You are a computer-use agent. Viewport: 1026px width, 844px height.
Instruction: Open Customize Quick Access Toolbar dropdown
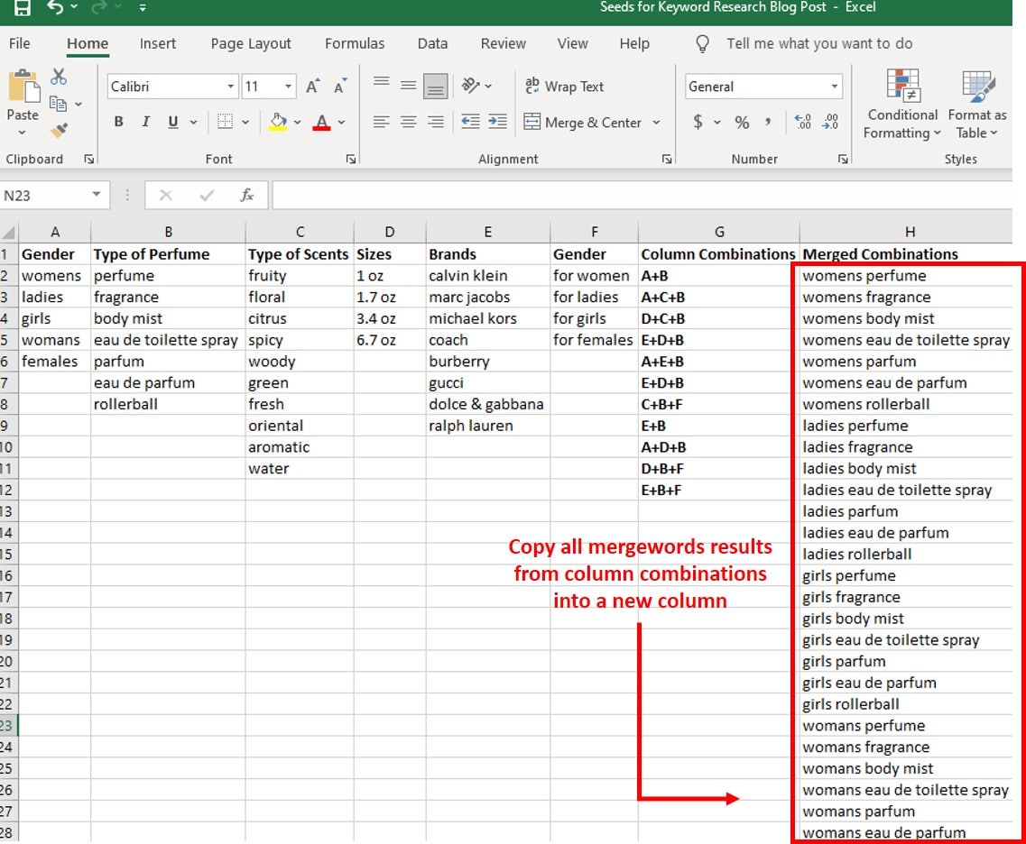click(x=142, y=8)
